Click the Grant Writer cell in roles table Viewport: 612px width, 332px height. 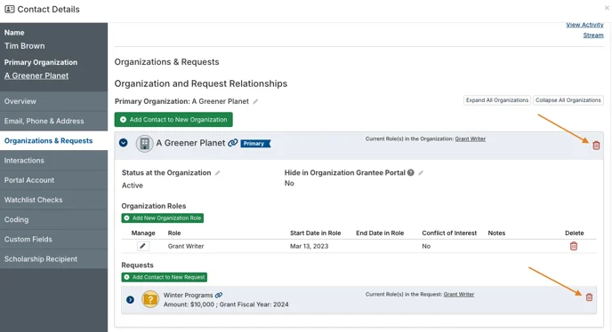click(x=186, y=246)
